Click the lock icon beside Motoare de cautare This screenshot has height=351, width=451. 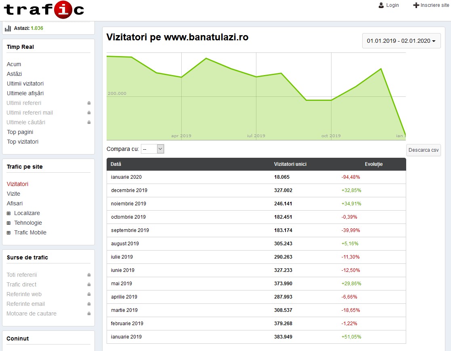89,314
